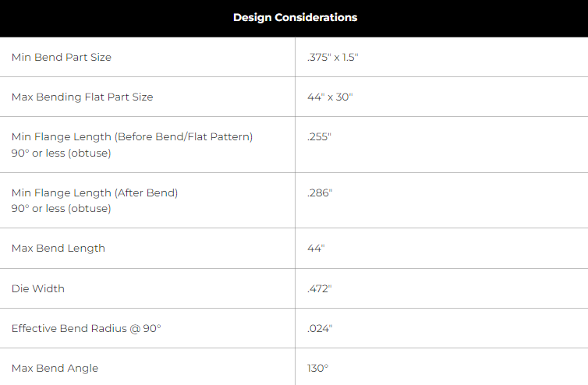Click the Design Considerations table header

(x=295, y=18)
